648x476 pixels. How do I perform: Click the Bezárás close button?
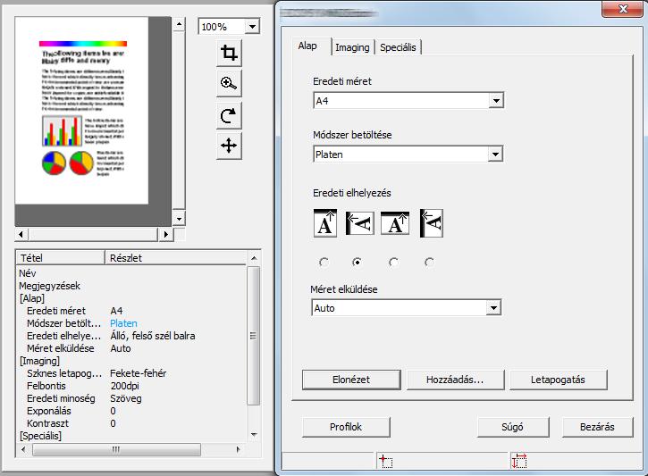pos(598,427)
